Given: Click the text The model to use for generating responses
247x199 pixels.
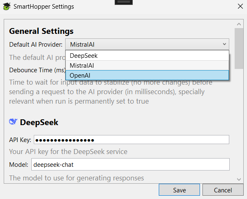Looking at the screenshot, I should coord(76,178).
